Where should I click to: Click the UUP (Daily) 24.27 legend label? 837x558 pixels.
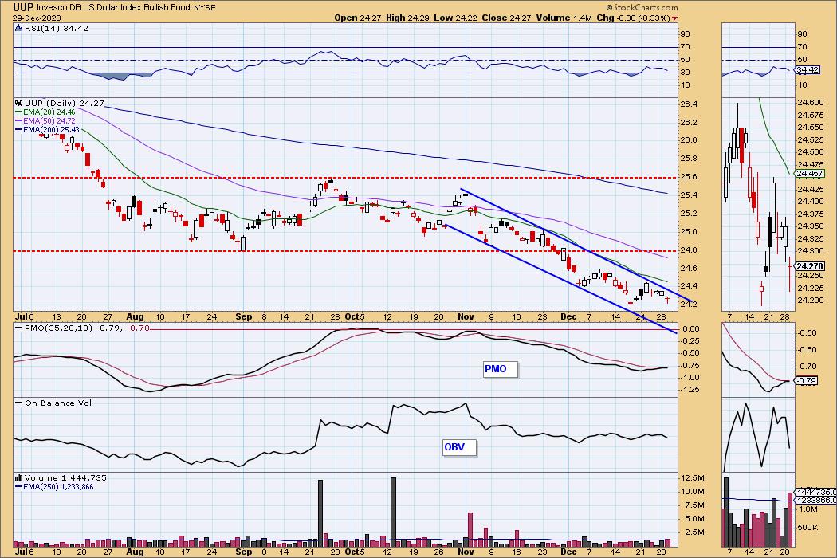[x=64, y=103]
